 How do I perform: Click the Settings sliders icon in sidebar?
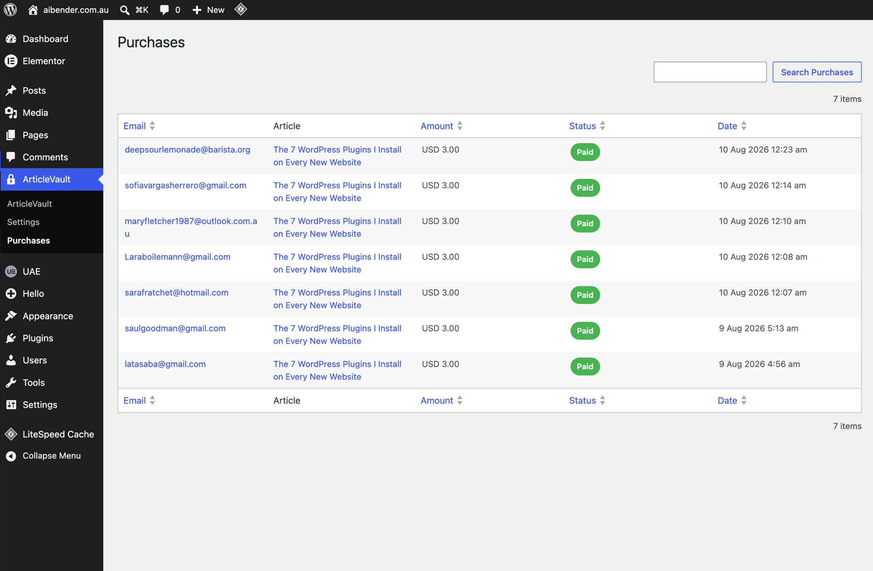click(x=11, y=405)
